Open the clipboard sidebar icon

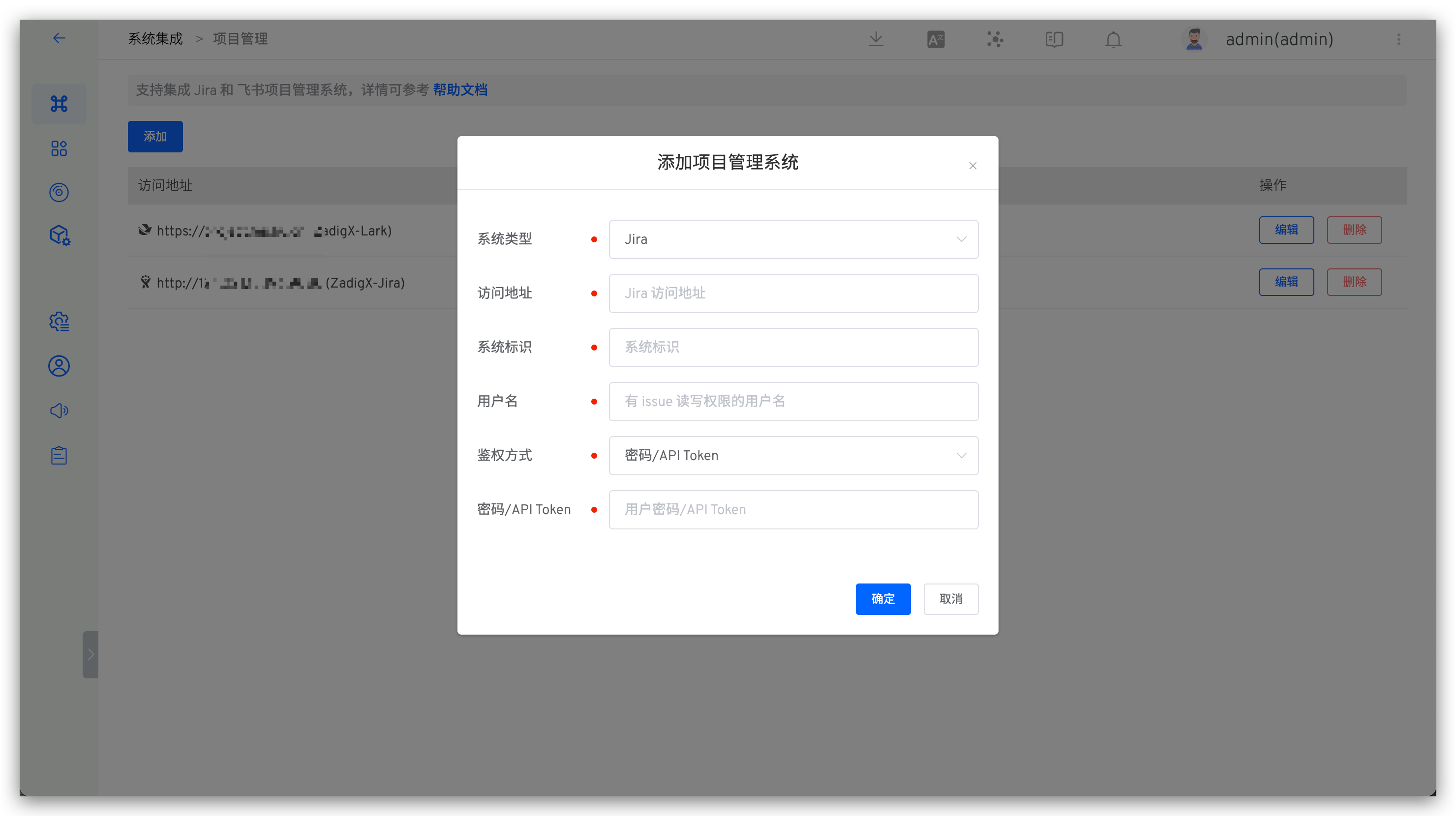click(x=59, y=455)
